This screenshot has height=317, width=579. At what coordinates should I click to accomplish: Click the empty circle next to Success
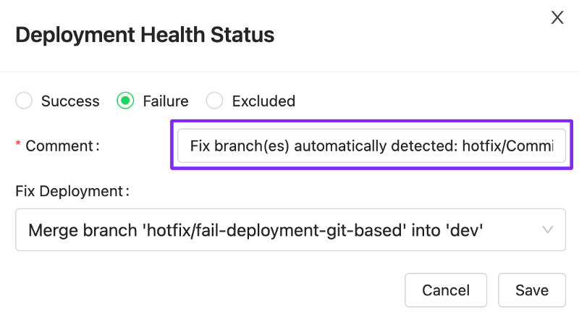[25, 101]
